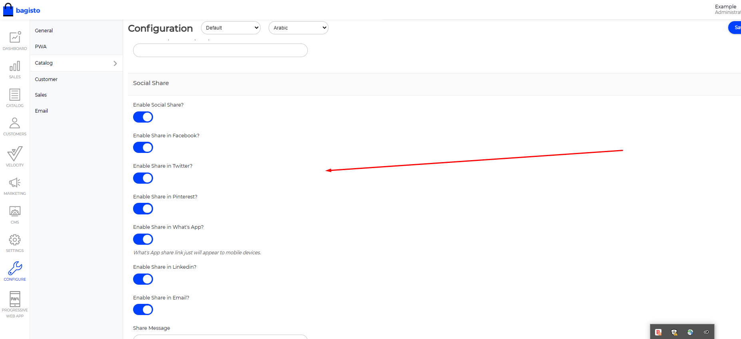Toggle Enable Share in Email switch
Image resolution: width=741 pixels, height=339 pixels.
[x=143, y=309]
